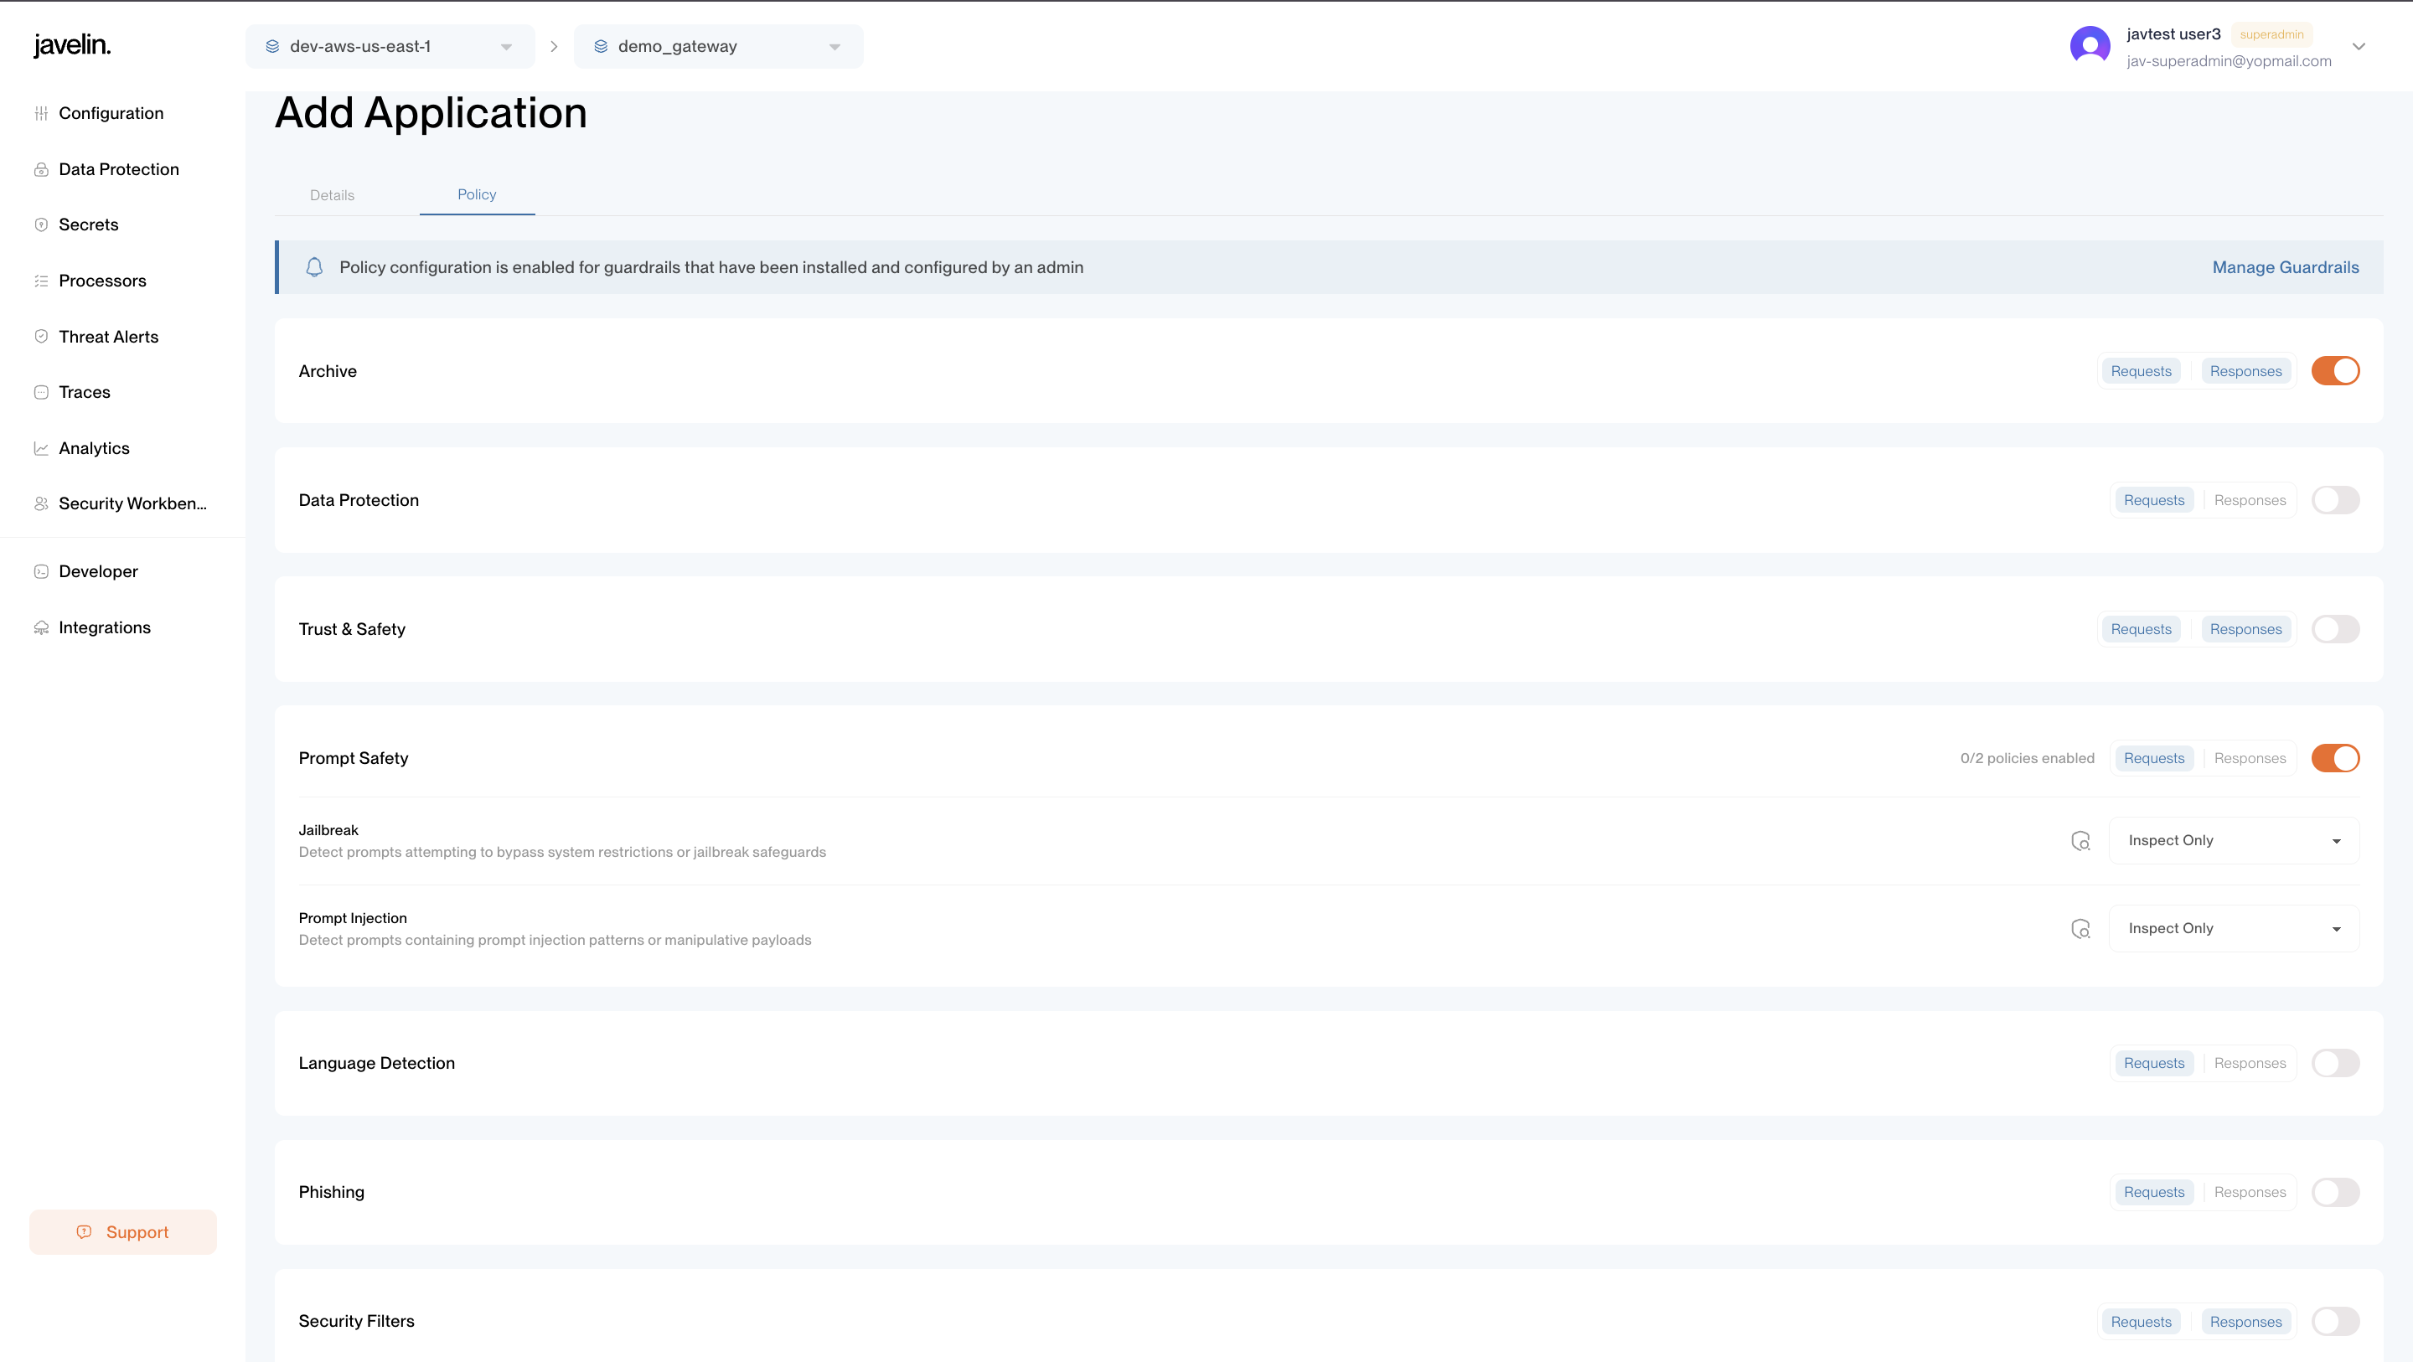
Task: Click Requests chip for Security Filters
Action: click(x=2142, y=1322)
